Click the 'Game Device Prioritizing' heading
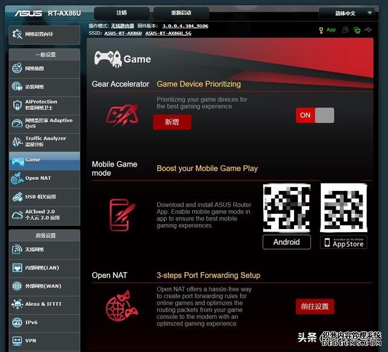Screen dimensions: 388x352 199,84
